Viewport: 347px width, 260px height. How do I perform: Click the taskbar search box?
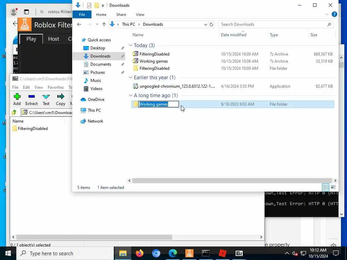pyautogui.click(x=65, y=253)
